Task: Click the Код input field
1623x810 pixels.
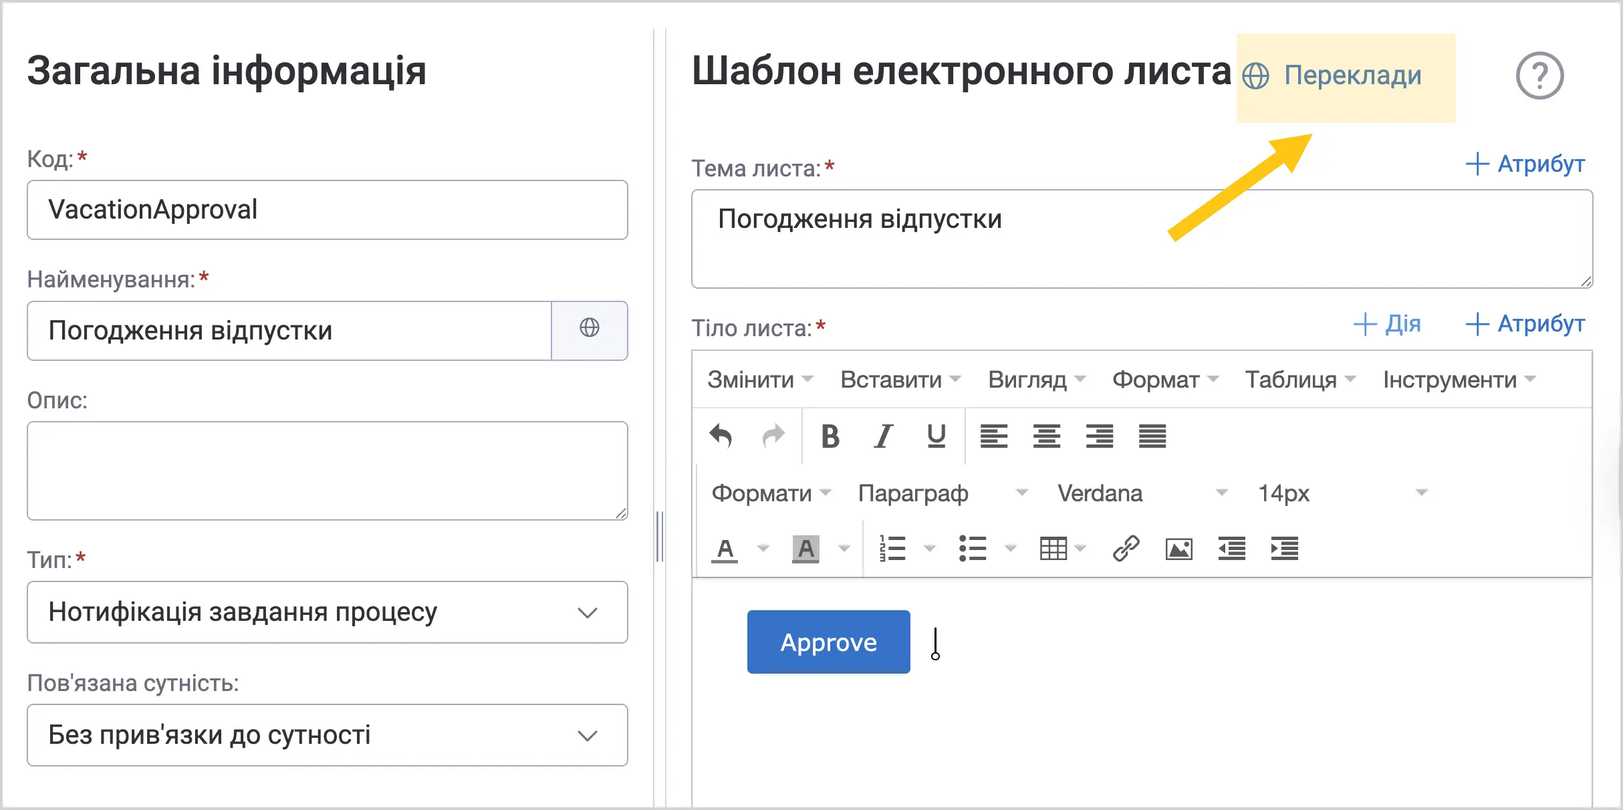Action: [x=328, y=210]
